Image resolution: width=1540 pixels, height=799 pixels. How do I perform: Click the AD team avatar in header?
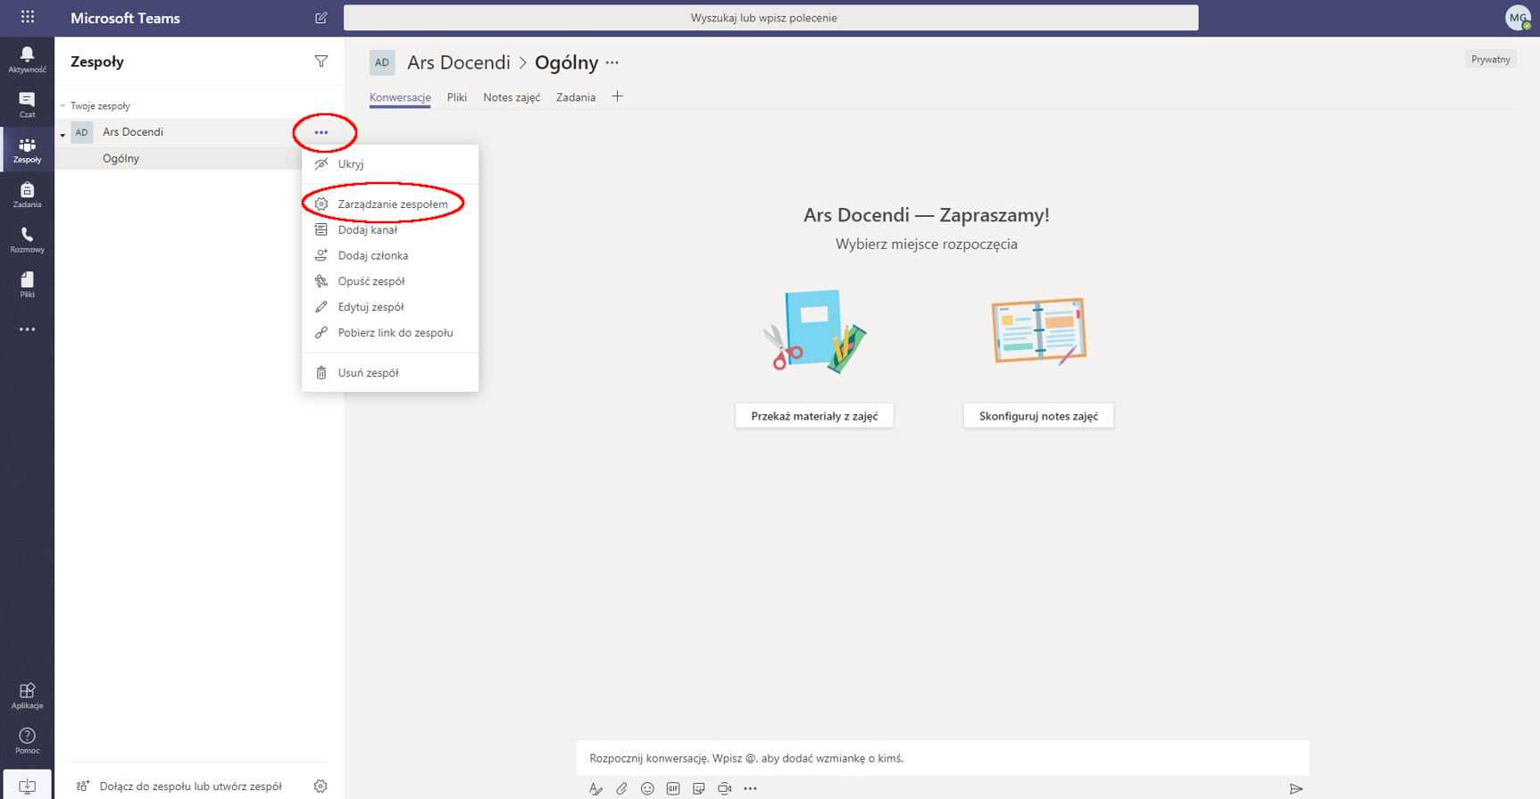(x=382, y=62)
